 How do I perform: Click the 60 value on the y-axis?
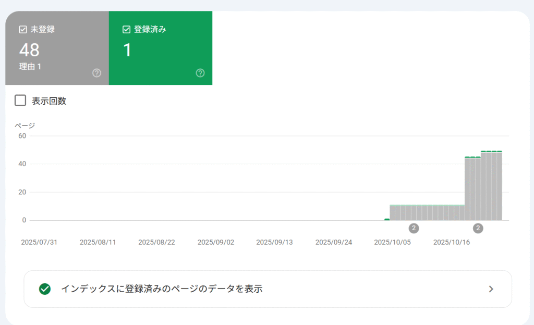(22, 136)
